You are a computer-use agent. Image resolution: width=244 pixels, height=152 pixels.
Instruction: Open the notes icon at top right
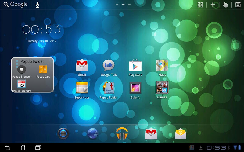click(x=238, y=5)
